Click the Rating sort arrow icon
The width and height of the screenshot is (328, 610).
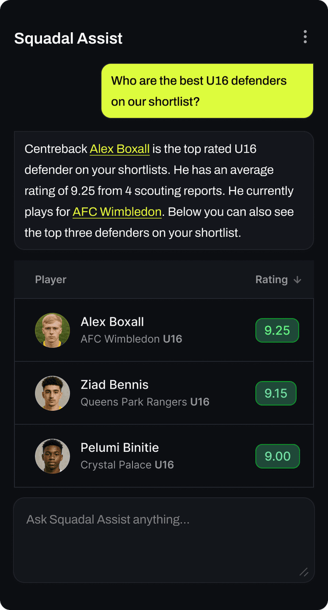tap(297, 280)
